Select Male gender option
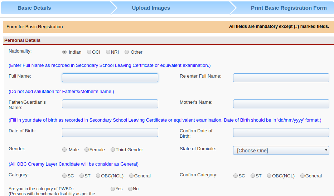Image resolution: width=334 pixels, height=196 pixels. coord(64,150)
